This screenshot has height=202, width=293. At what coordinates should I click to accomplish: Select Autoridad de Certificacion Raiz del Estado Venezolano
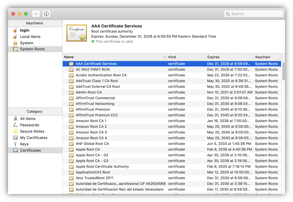tap(172, 189)
